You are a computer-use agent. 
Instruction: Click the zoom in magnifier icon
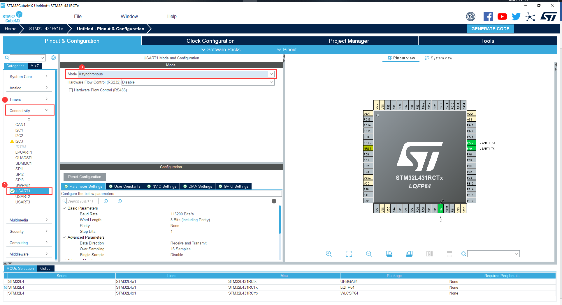pos(329,254)
